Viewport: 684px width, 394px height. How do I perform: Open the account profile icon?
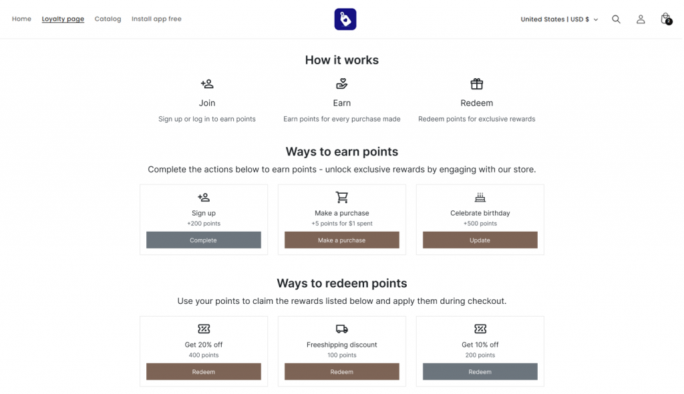pos(641,19)
